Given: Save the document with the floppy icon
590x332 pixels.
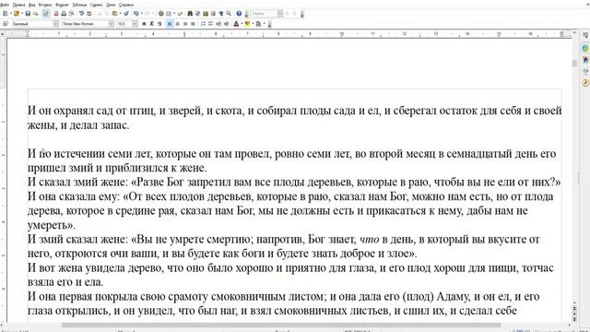Looking at the screenshot, I should (x=28, y=13).
